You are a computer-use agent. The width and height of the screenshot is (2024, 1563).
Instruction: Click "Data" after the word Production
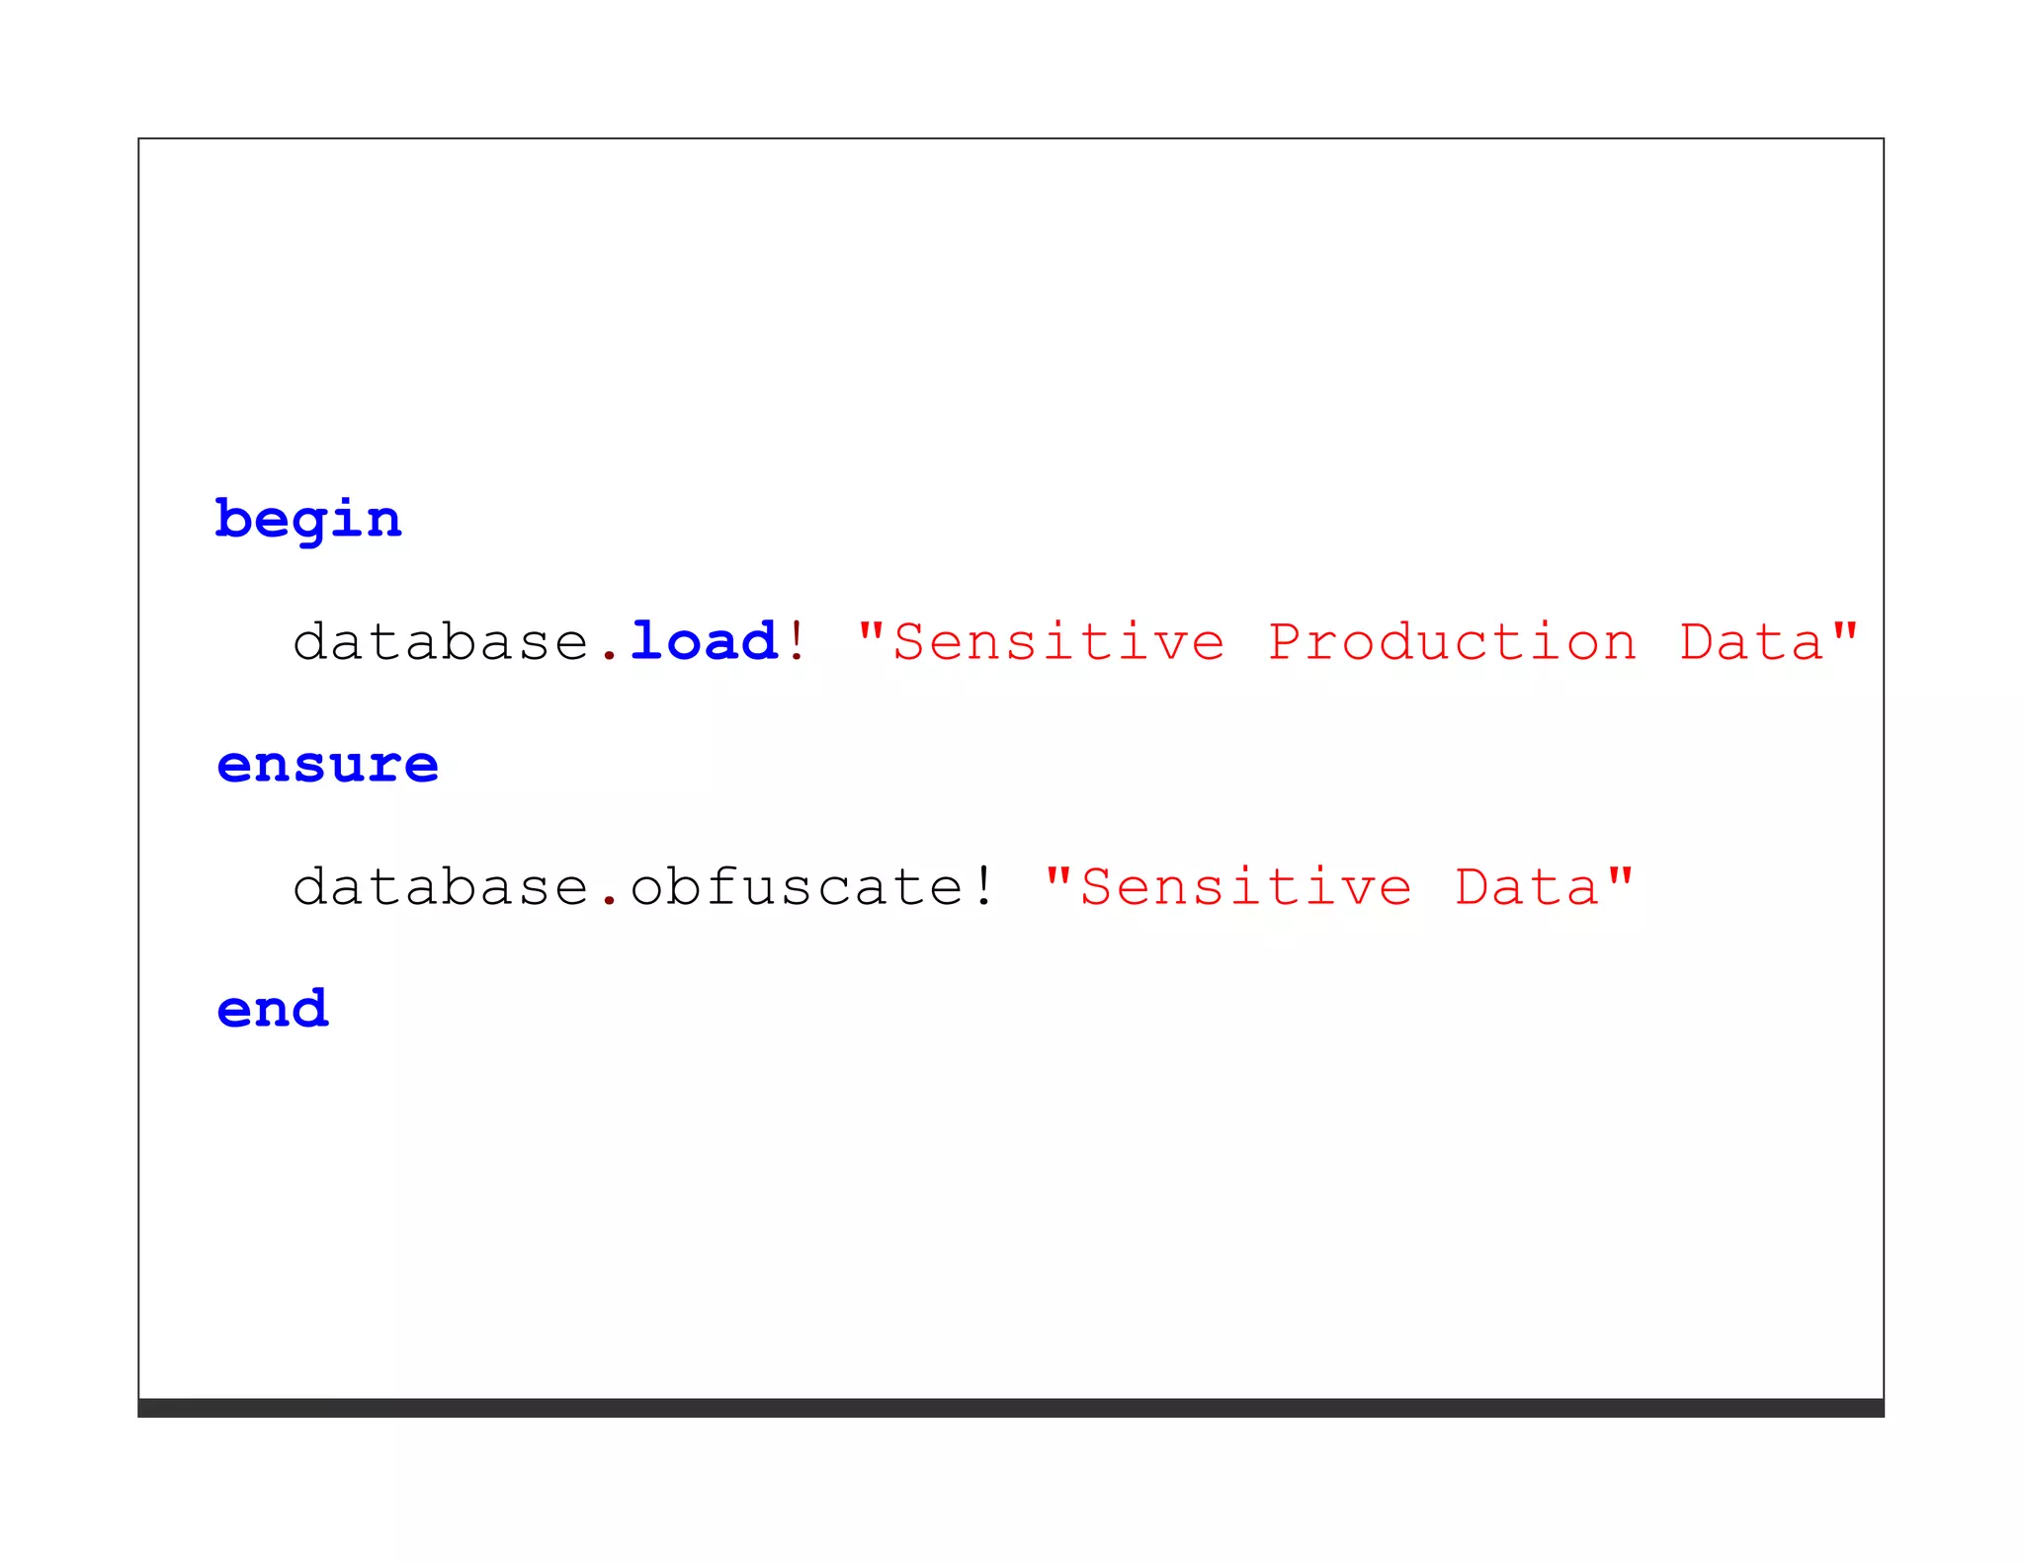tap(1751, 642)
